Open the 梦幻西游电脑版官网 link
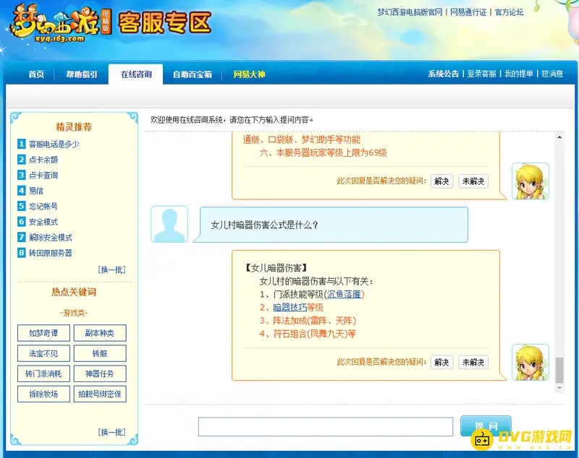The width and height of the screenshot is (579, 458). coord(410,12)
